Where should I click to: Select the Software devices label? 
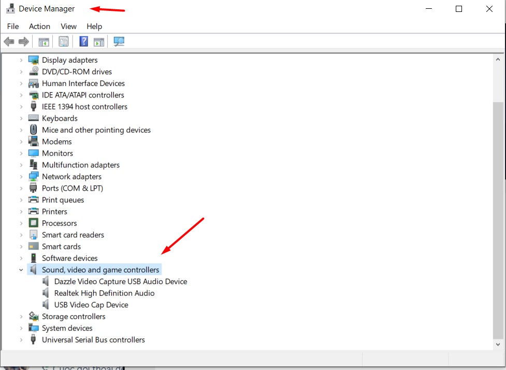coord(70,258)
